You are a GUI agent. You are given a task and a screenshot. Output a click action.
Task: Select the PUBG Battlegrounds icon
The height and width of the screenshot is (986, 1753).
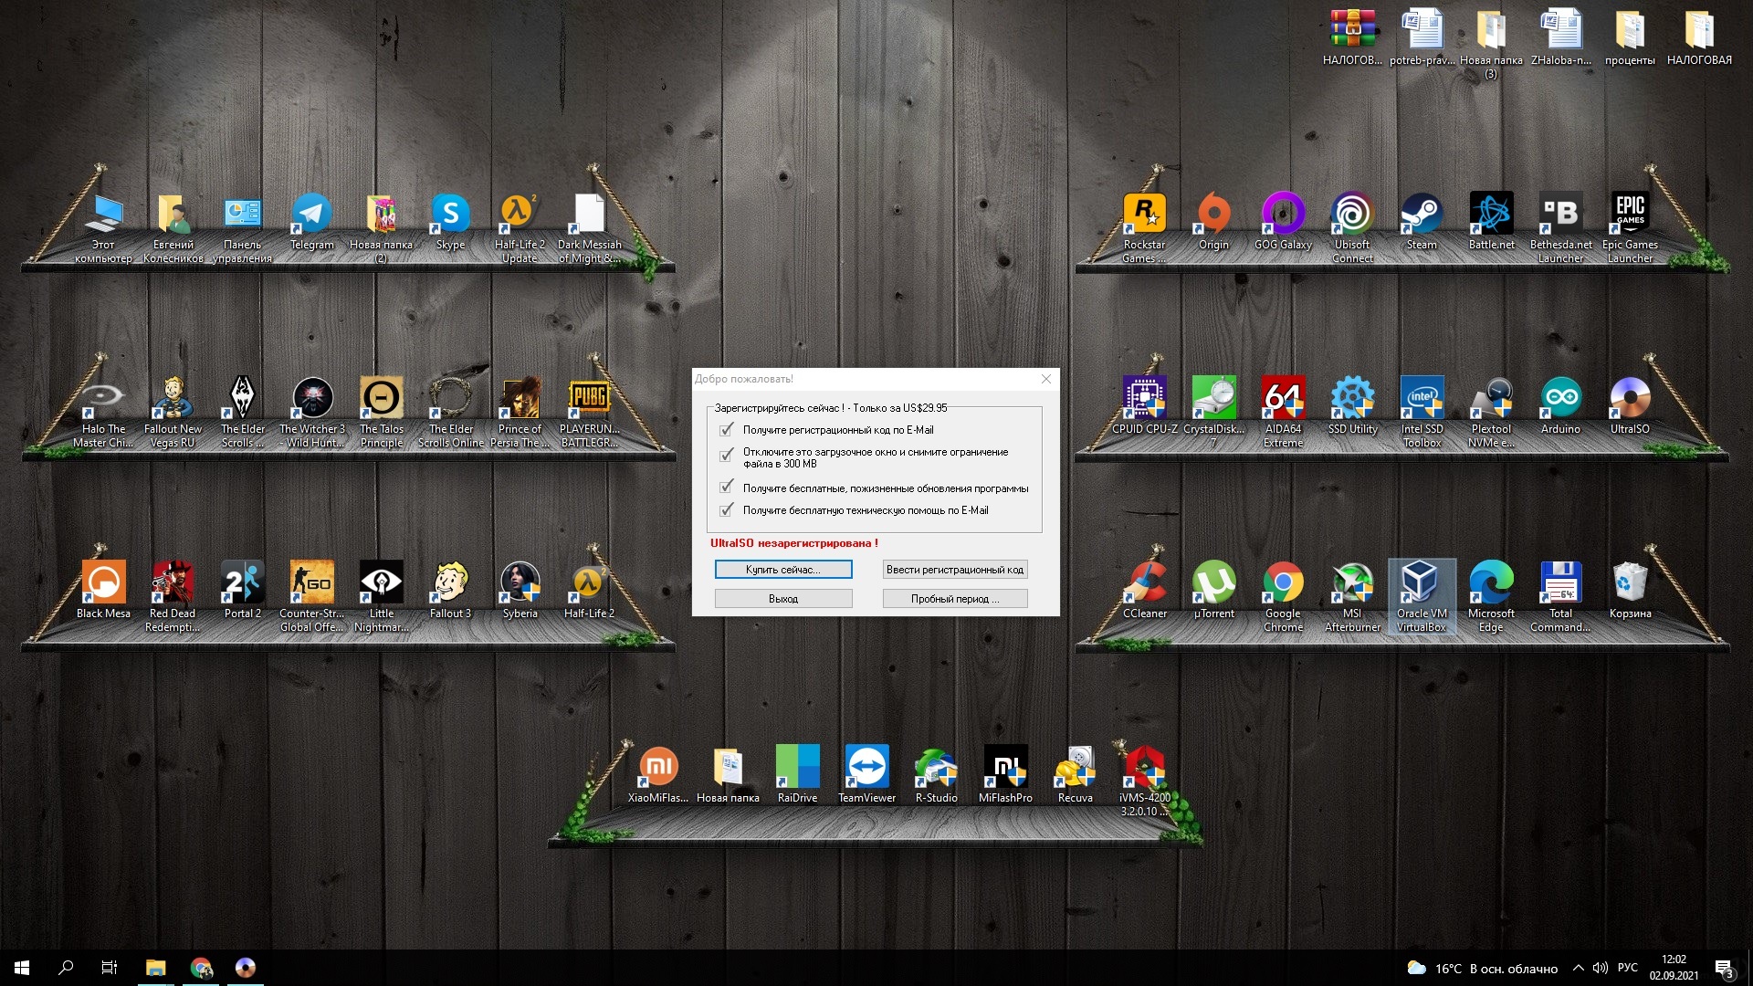[590, 413]
